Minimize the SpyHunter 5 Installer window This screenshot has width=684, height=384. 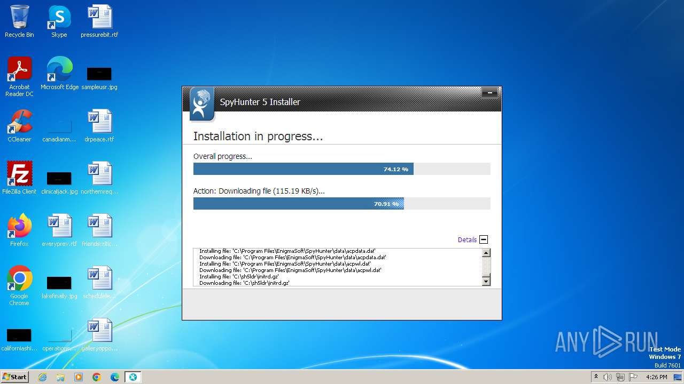coord(489,93)
